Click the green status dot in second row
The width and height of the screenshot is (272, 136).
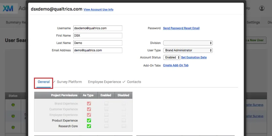click(13, 116)
